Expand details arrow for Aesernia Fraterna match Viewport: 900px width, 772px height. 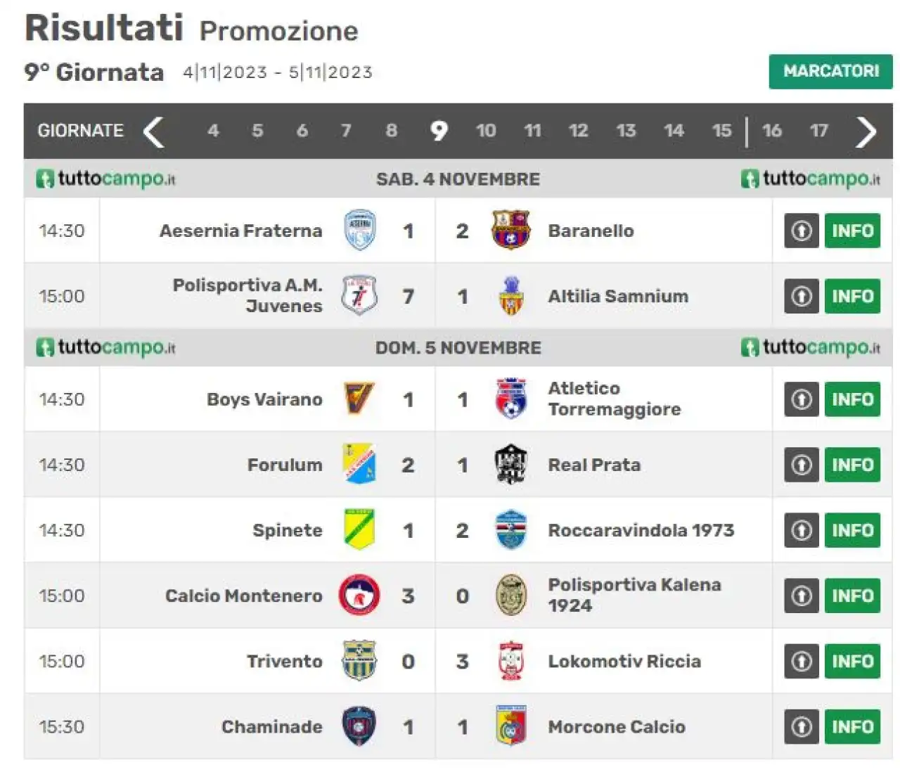click(802, 231)
